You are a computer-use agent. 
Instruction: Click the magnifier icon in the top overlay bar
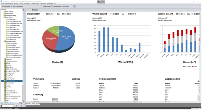tap(99, 2)
